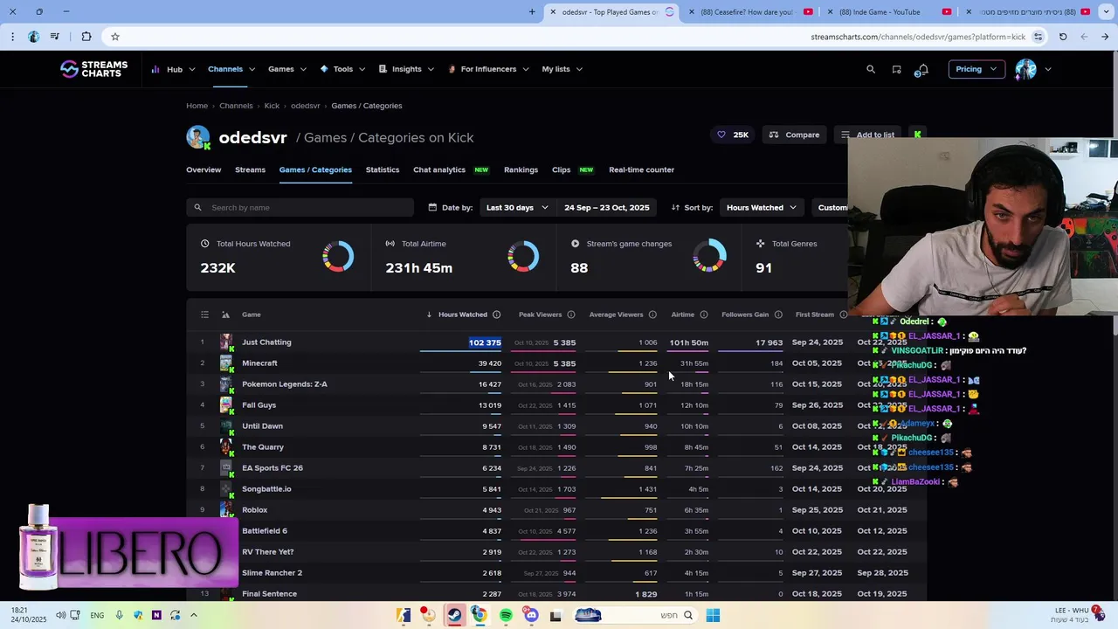The width and height of the screenshot is (1118, 629).
Task: Open Steam from the taskbar
Action: (454, 615)
